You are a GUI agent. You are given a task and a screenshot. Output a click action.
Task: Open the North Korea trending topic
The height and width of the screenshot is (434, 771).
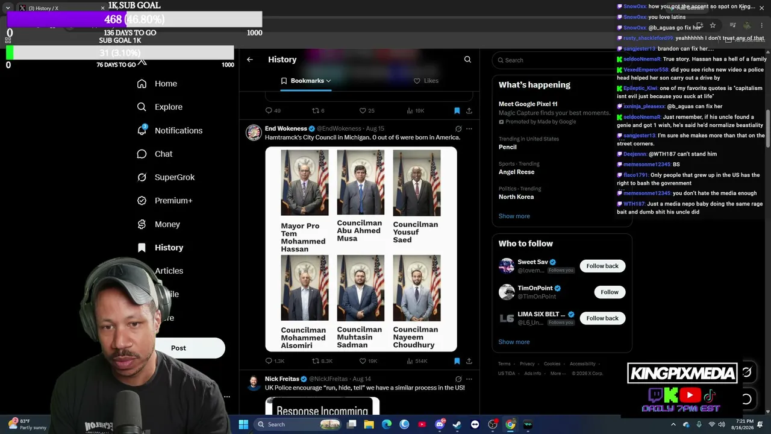click(516, 197)
